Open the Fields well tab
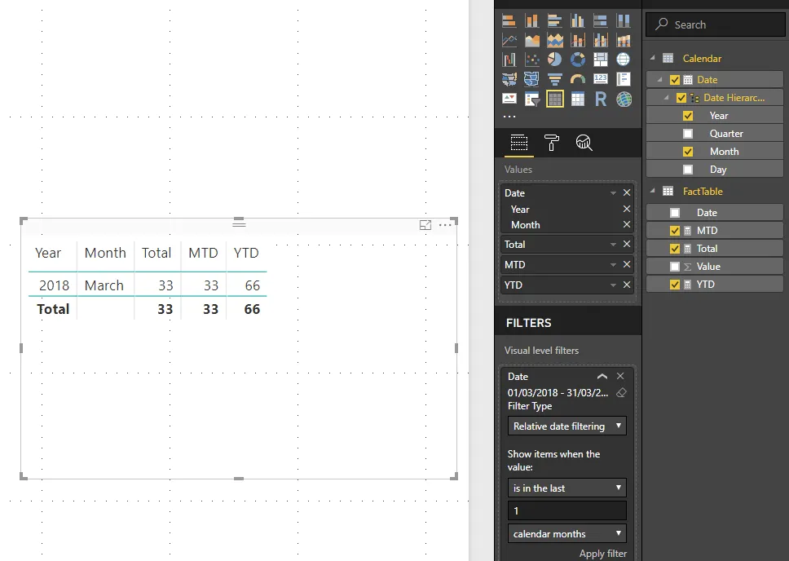 [x=518, y=143]
